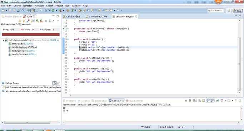Toggle console Scroll Lock icon
Viewport: 244px width, 131px height.
point(204,101)
